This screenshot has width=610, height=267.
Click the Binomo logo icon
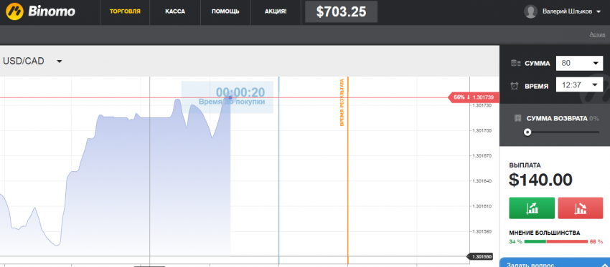(14, 11)
